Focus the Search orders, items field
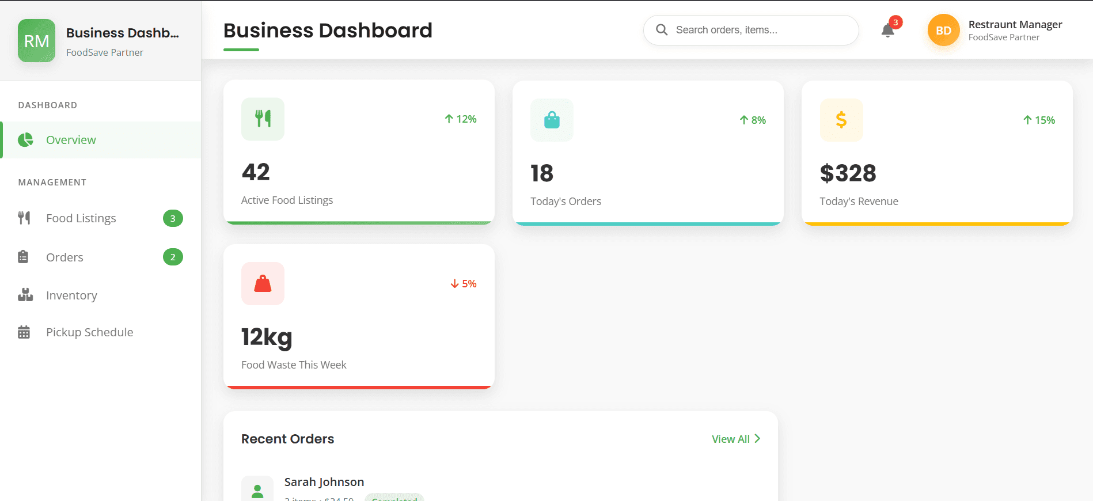Image resolution: width=1093 pixels, height=501 pixels. tap(751, 30)
